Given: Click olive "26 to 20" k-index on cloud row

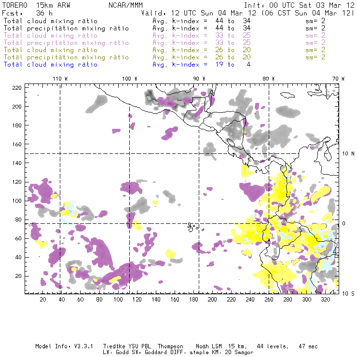Looking at the screenshot, I should coord(233,50).
